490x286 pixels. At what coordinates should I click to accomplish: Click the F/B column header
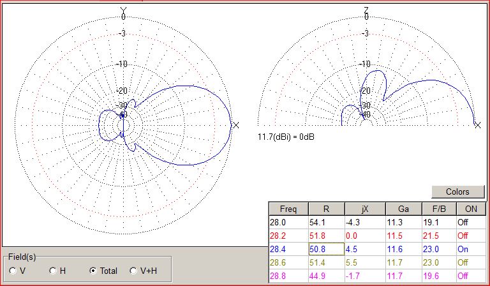point(439,209)
